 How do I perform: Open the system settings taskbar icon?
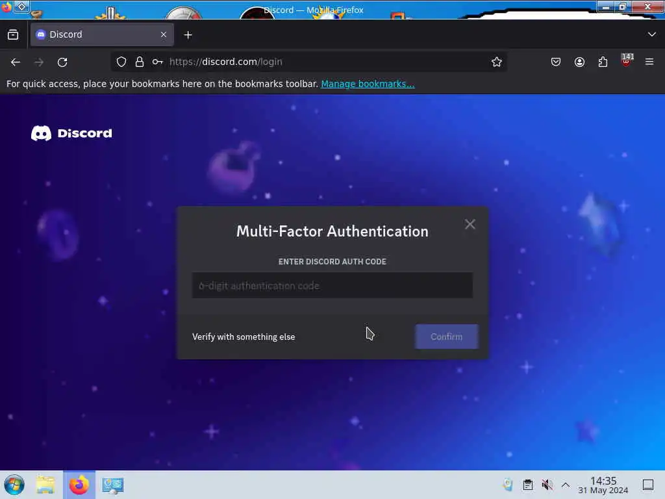[113, 485]
